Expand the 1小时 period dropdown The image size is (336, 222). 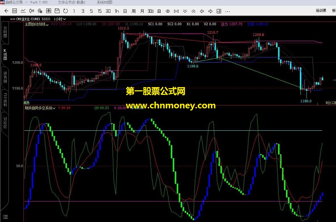point(60,19)
